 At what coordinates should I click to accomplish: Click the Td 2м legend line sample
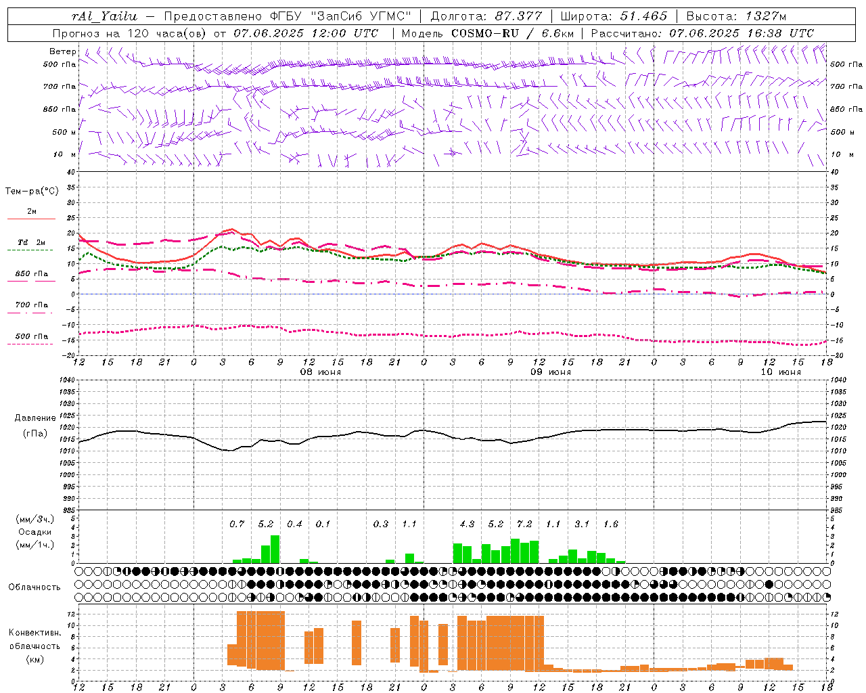click(x=30, y=250)
